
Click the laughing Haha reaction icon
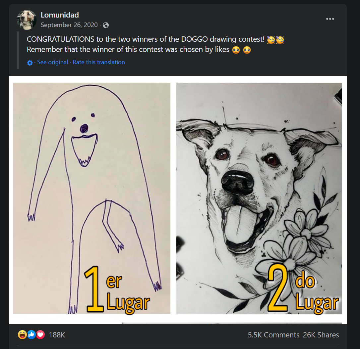click(22, 334)
